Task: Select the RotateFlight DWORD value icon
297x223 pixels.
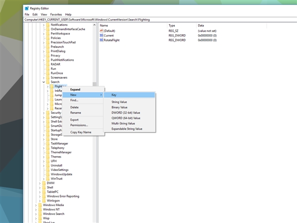Action: [101, 40]
